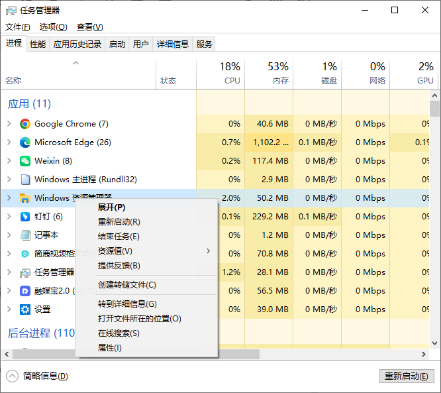
Task: Click the Windows 资源管理器 folder icon
Action: 25,198
